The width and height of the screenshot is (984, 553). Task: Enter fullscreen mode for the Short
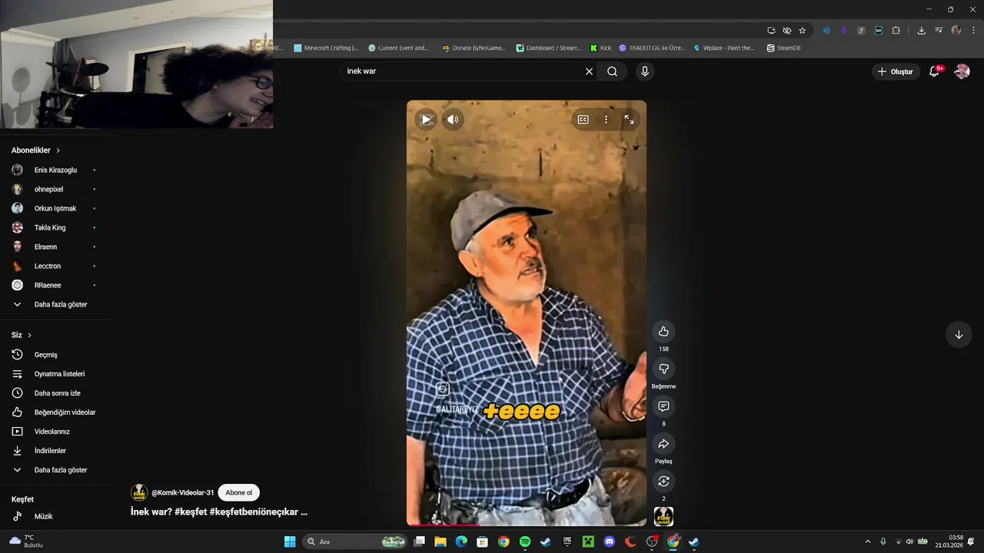click(629, 119)
